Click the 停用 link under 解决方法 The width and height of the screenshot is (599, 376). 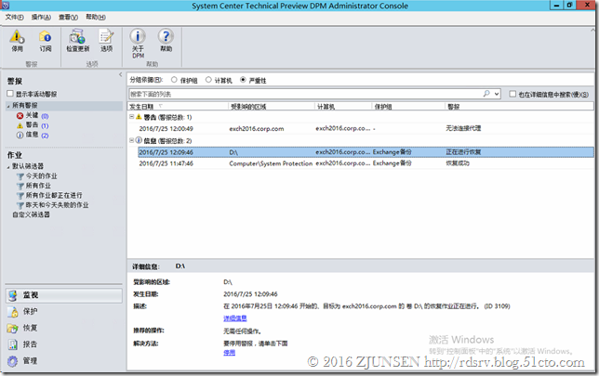coord(229,353)
